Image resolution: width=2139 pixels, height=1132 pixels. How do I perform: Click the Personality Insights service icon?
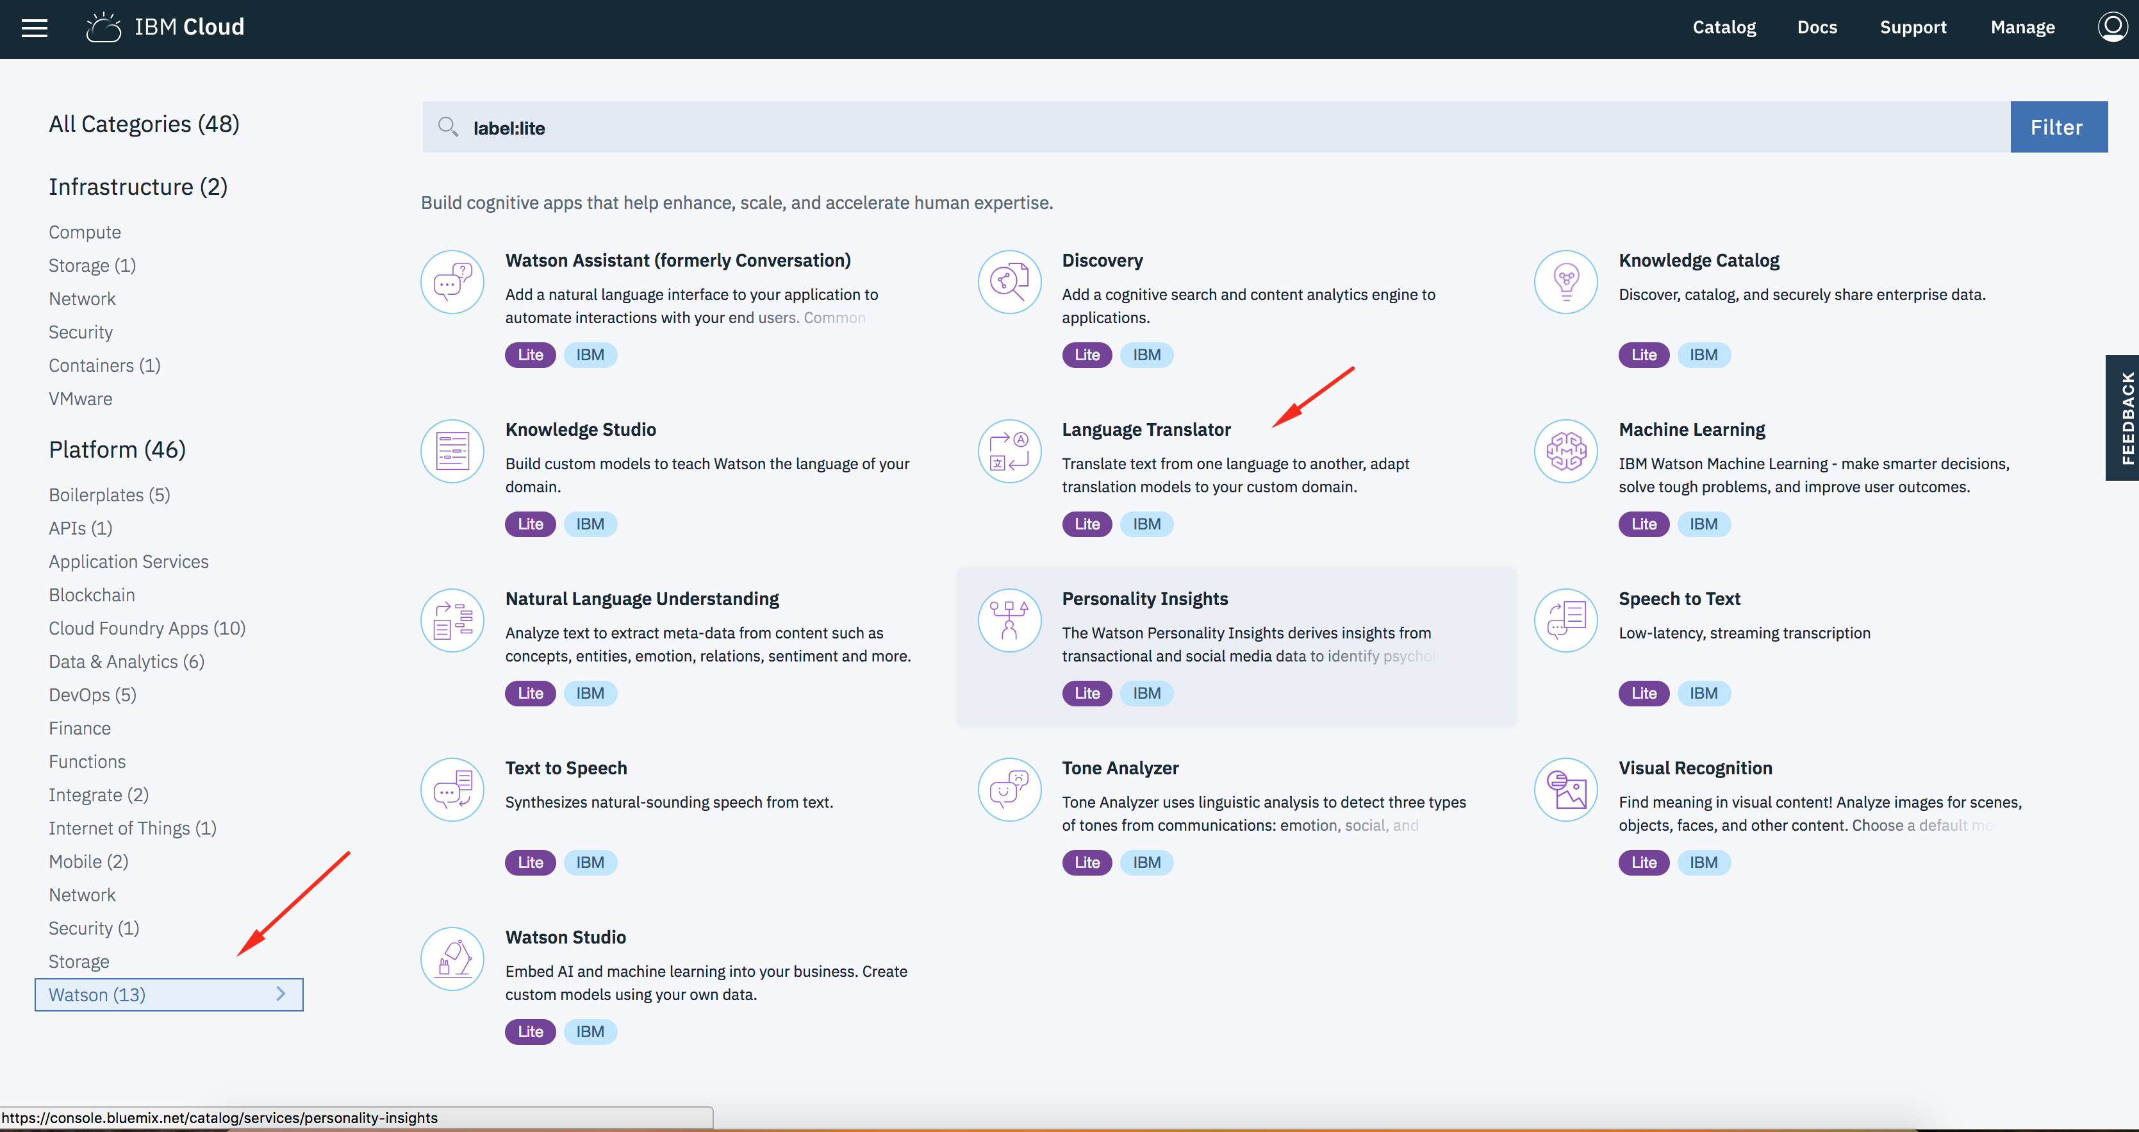[x=1009, y=621]
